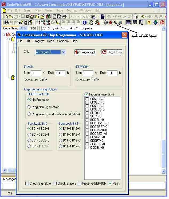169x199 pixels.
Task: Click the printer icon in the toolbar
Action: click(64, 17)
